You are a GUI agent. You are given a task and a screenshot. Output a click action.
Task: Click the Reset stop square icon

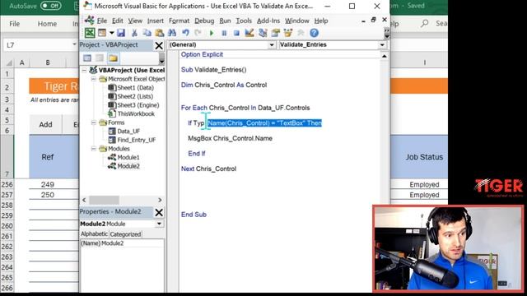tap(236, 33)
